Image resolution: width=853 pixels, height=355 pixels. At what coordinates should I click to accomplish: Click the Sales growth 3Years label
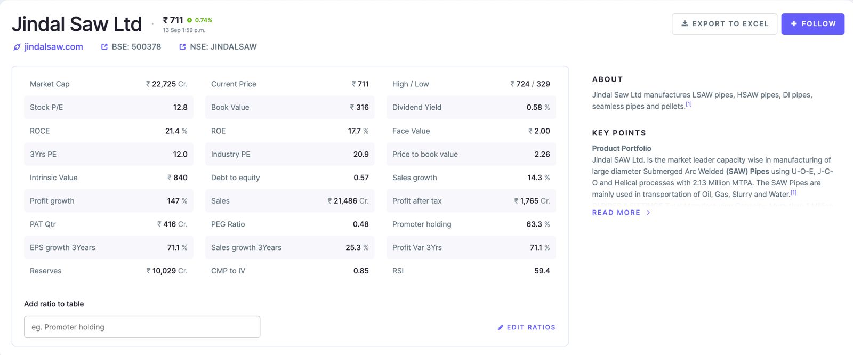pos(246,248)
